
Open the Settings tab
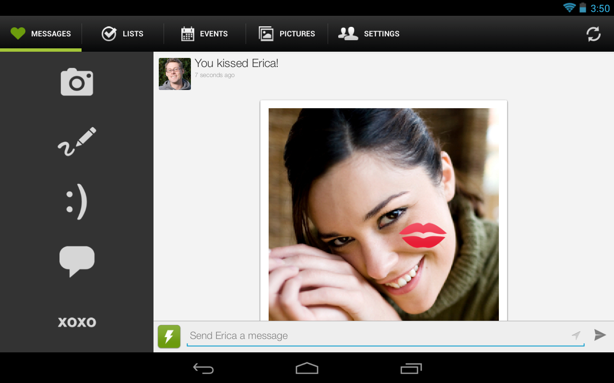point(369,34)
